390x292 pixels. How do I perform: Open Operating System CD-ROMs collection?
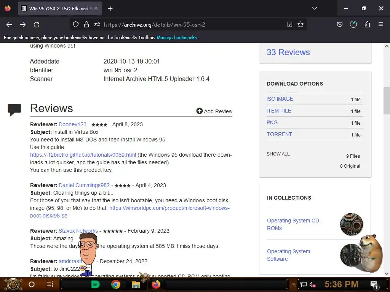click(294, 224)
